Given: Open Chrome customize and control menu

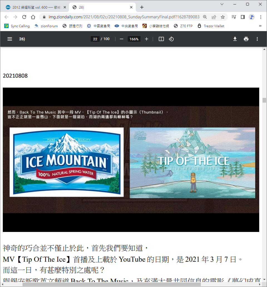Looking at the screenshot, I should [x=261, y=17].
